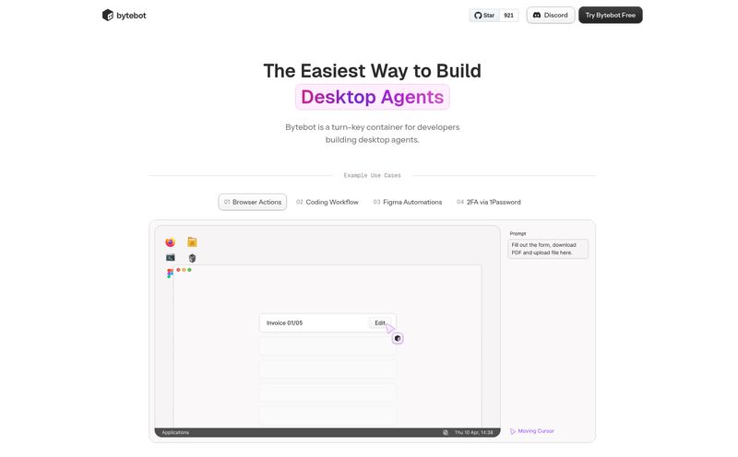Click the red close dot of demo window
This screenshot has height=457, width=738.
coord(178,270)
